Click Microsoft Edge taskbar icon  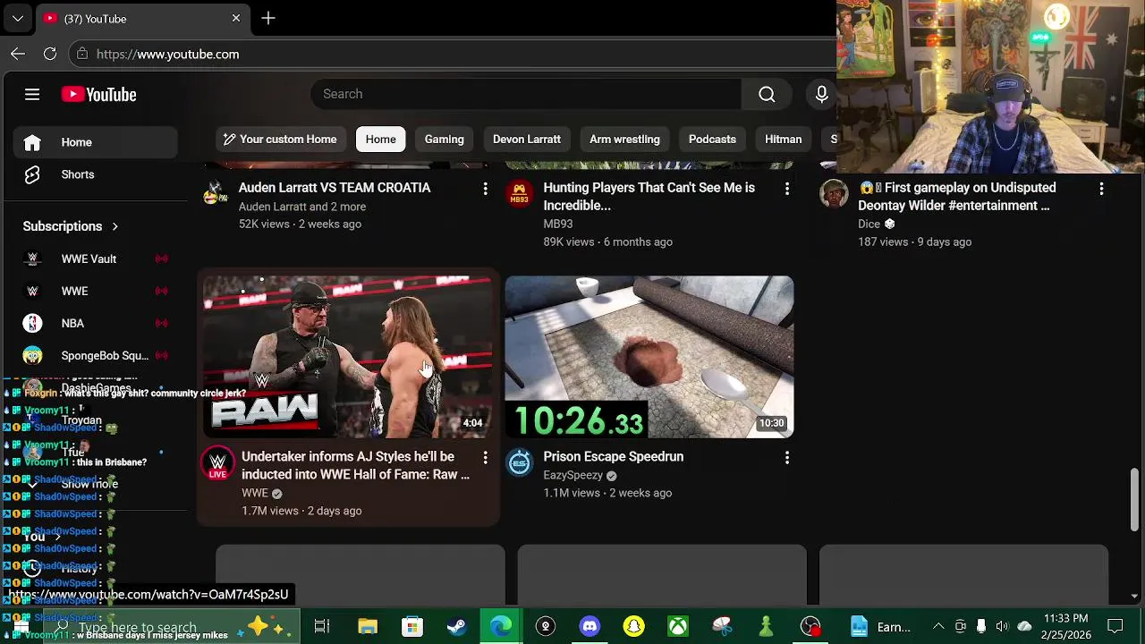click(x=501, y=627)
